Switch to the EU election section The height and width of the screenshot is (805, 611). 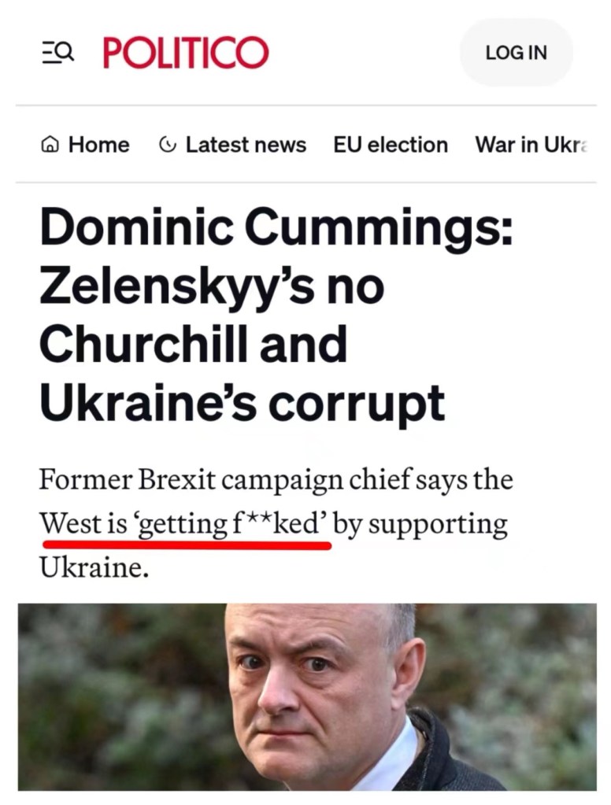click(x=391, y=145)
